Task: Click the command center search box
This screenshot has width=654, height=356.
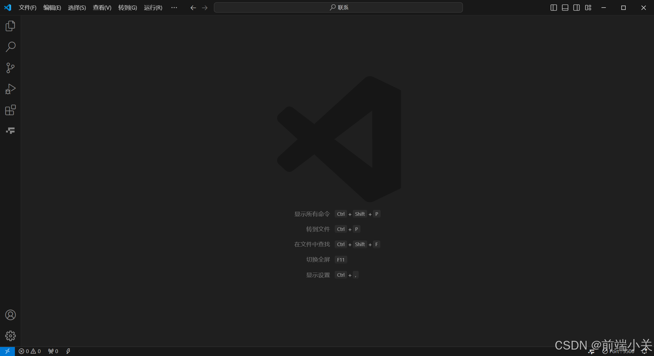Action: click(x=338, y=8)
